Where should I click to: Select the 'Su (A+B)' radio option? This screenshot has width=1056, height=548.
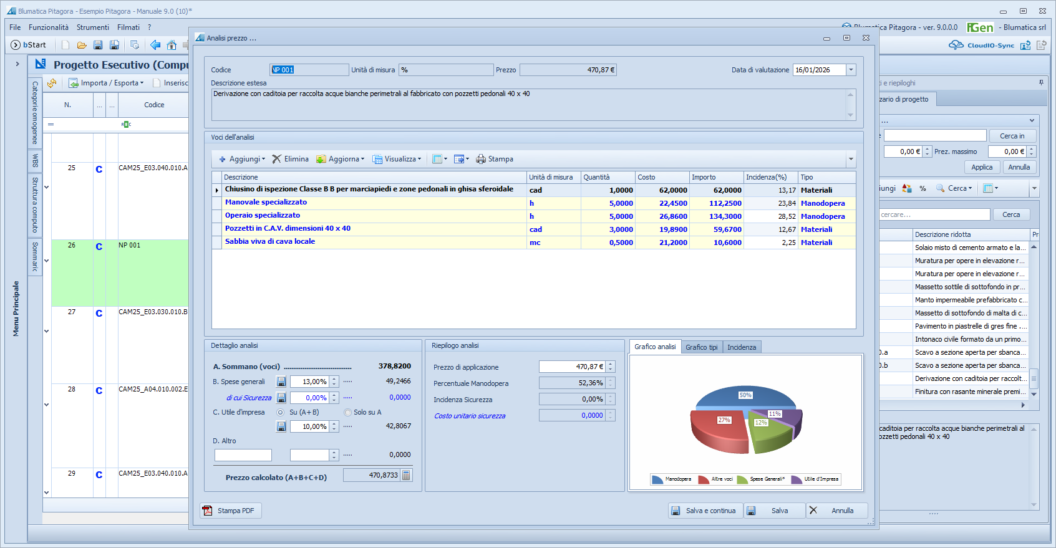click(281, 412)
